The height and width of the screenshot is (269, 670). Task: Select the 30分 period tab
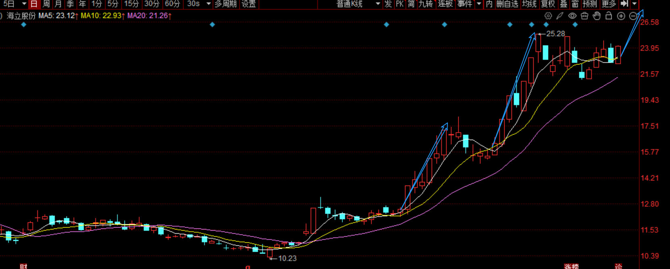[152, 4]
